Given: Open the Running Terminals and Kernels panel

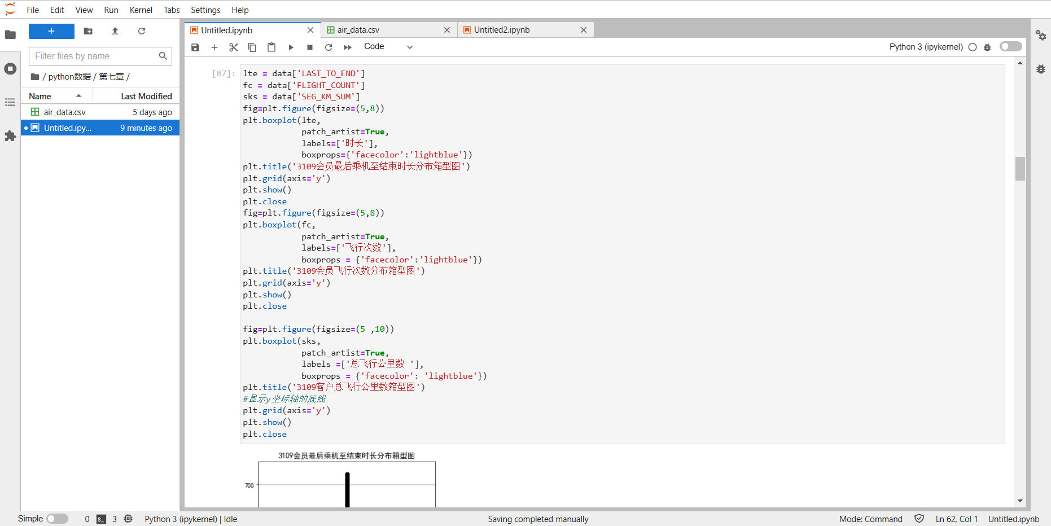Looking at the screenshot, I should coord(10,69).
